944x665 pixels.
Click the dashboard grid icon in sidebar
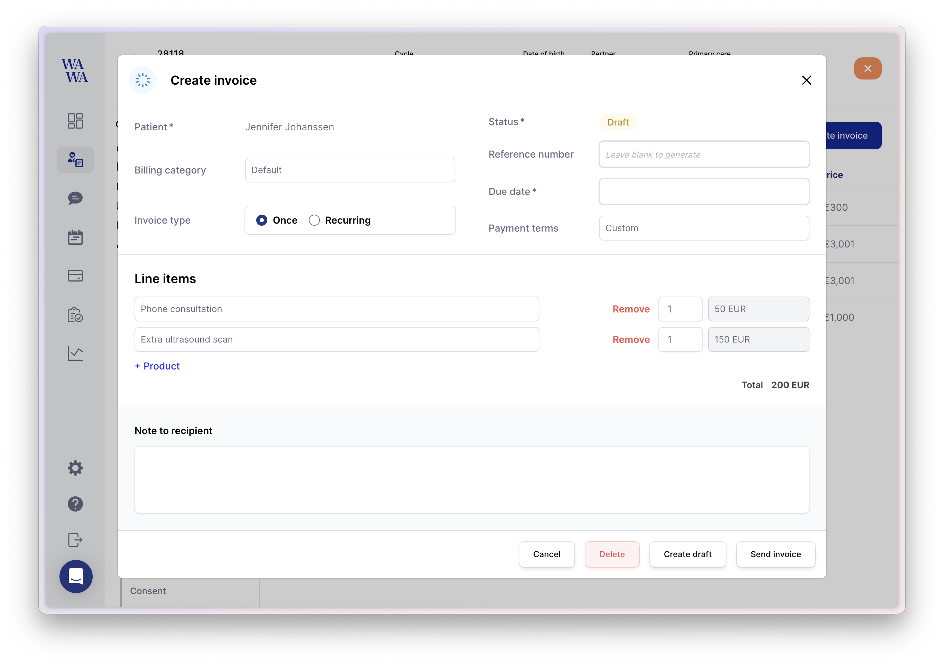point(75,120)
